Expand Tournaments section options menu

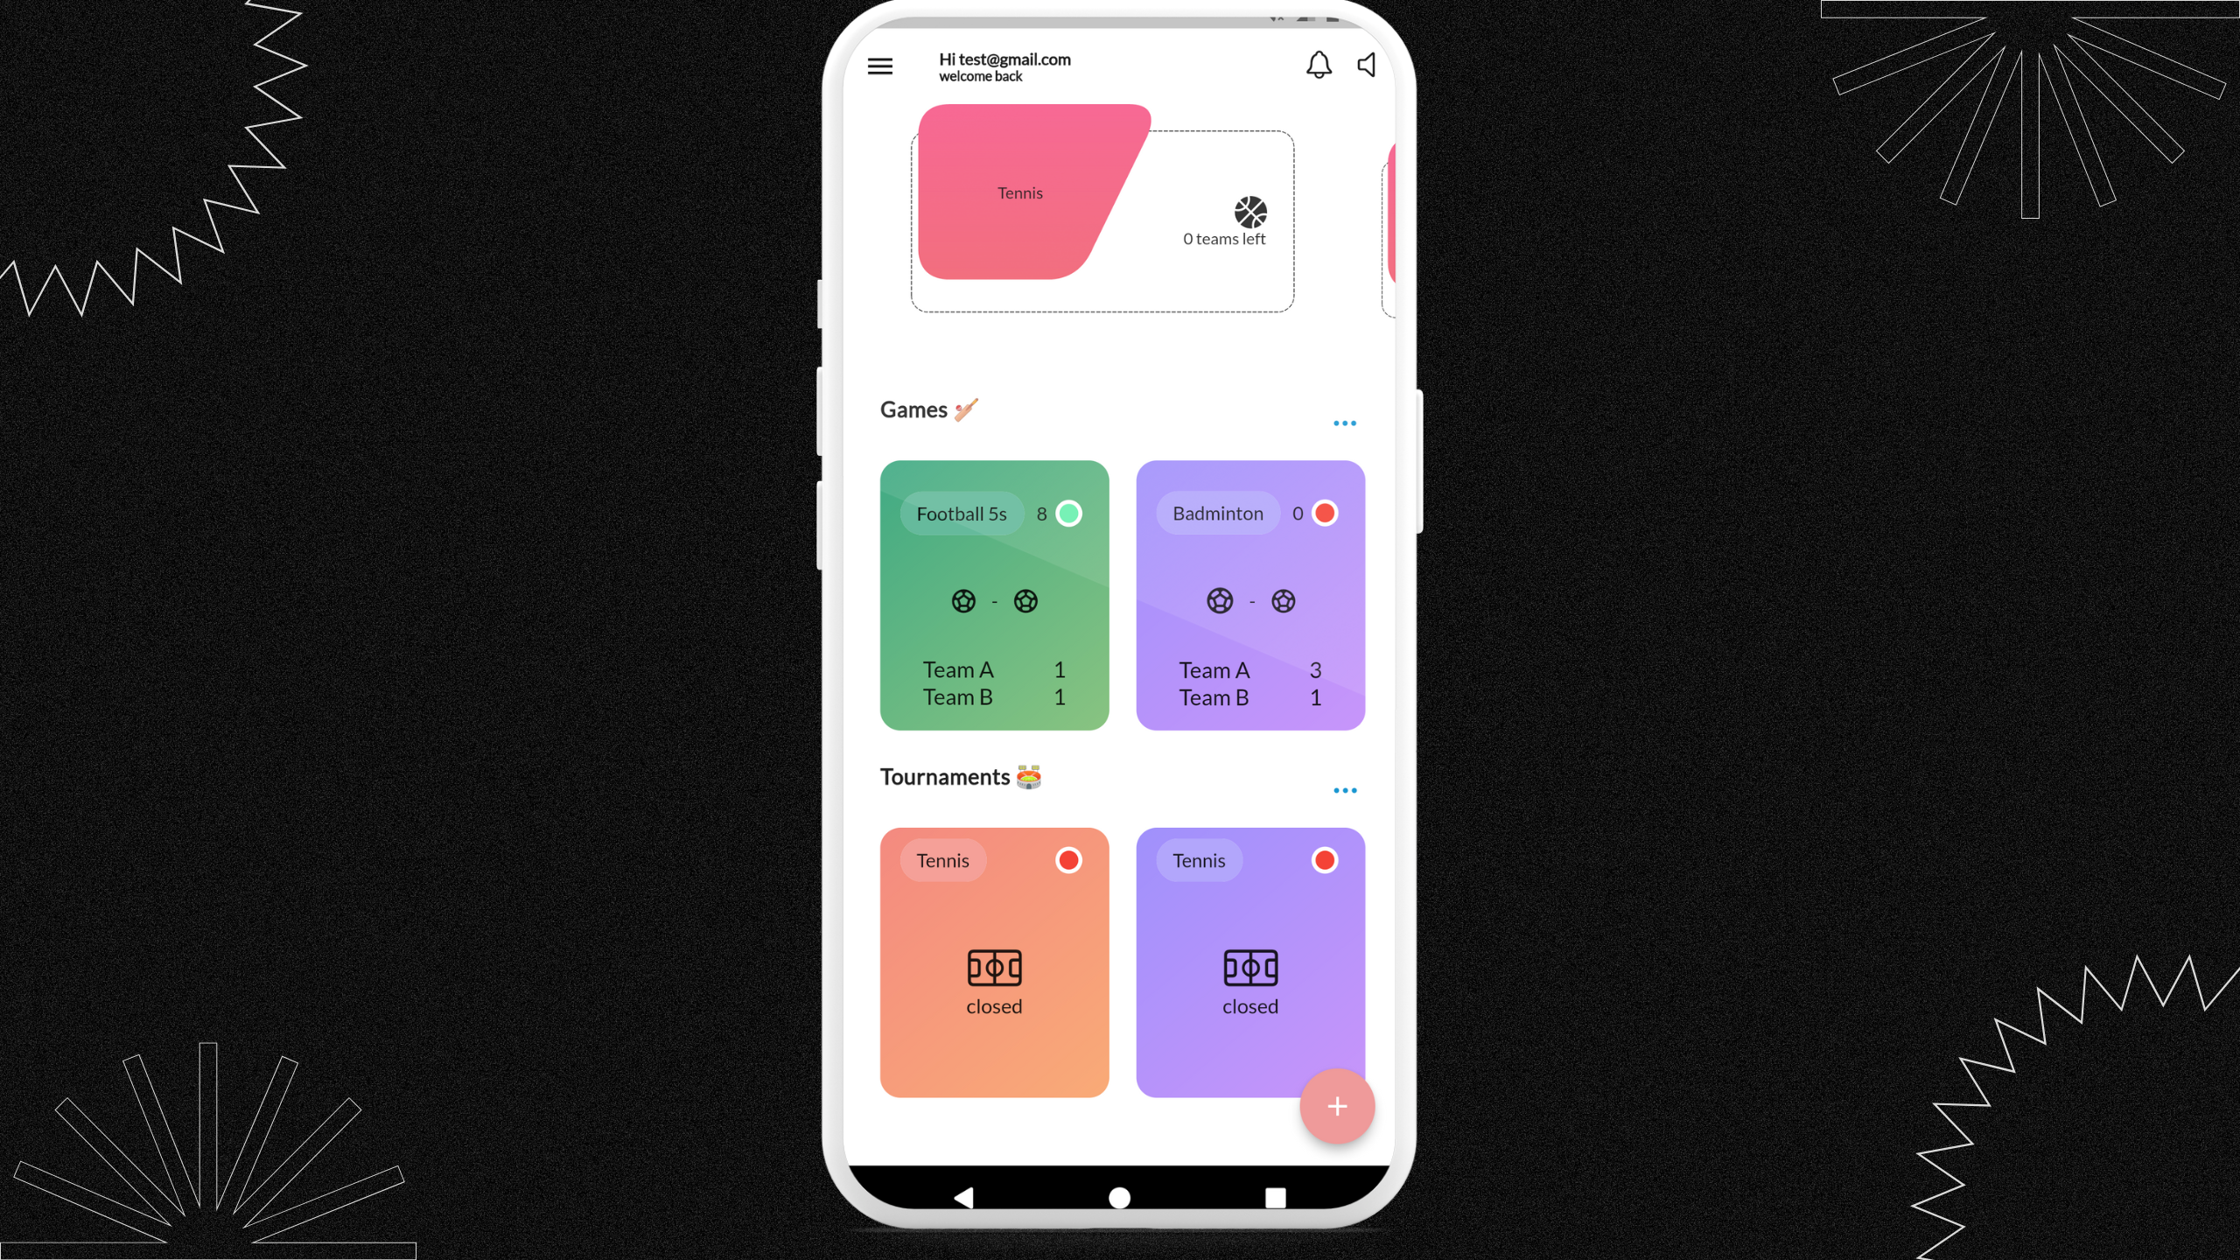click(x=1343, y=791)
